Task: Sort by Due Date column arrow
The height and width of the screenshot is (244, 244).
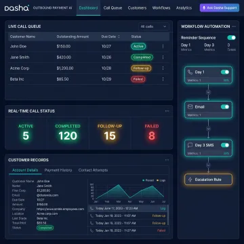Action: click(119, 37)
